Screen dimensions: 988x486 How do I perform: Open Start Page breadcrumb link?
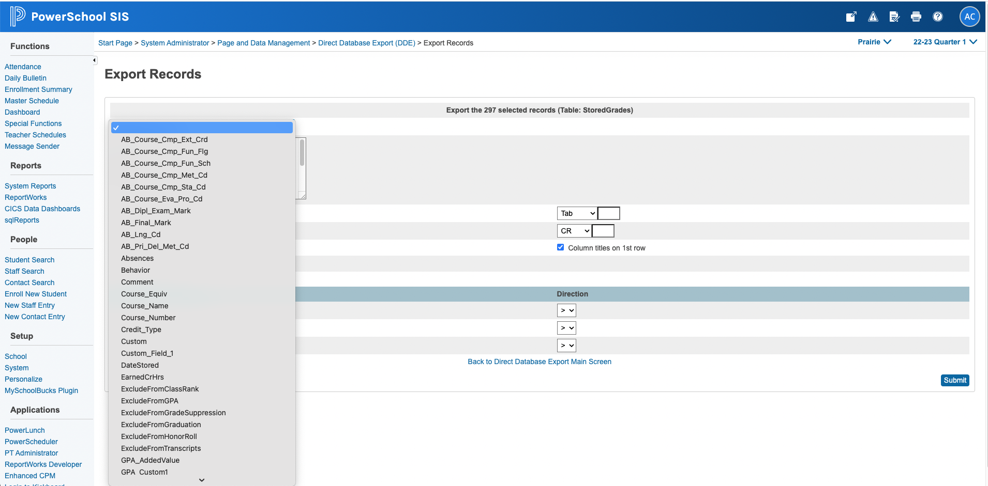click(115, 43)
